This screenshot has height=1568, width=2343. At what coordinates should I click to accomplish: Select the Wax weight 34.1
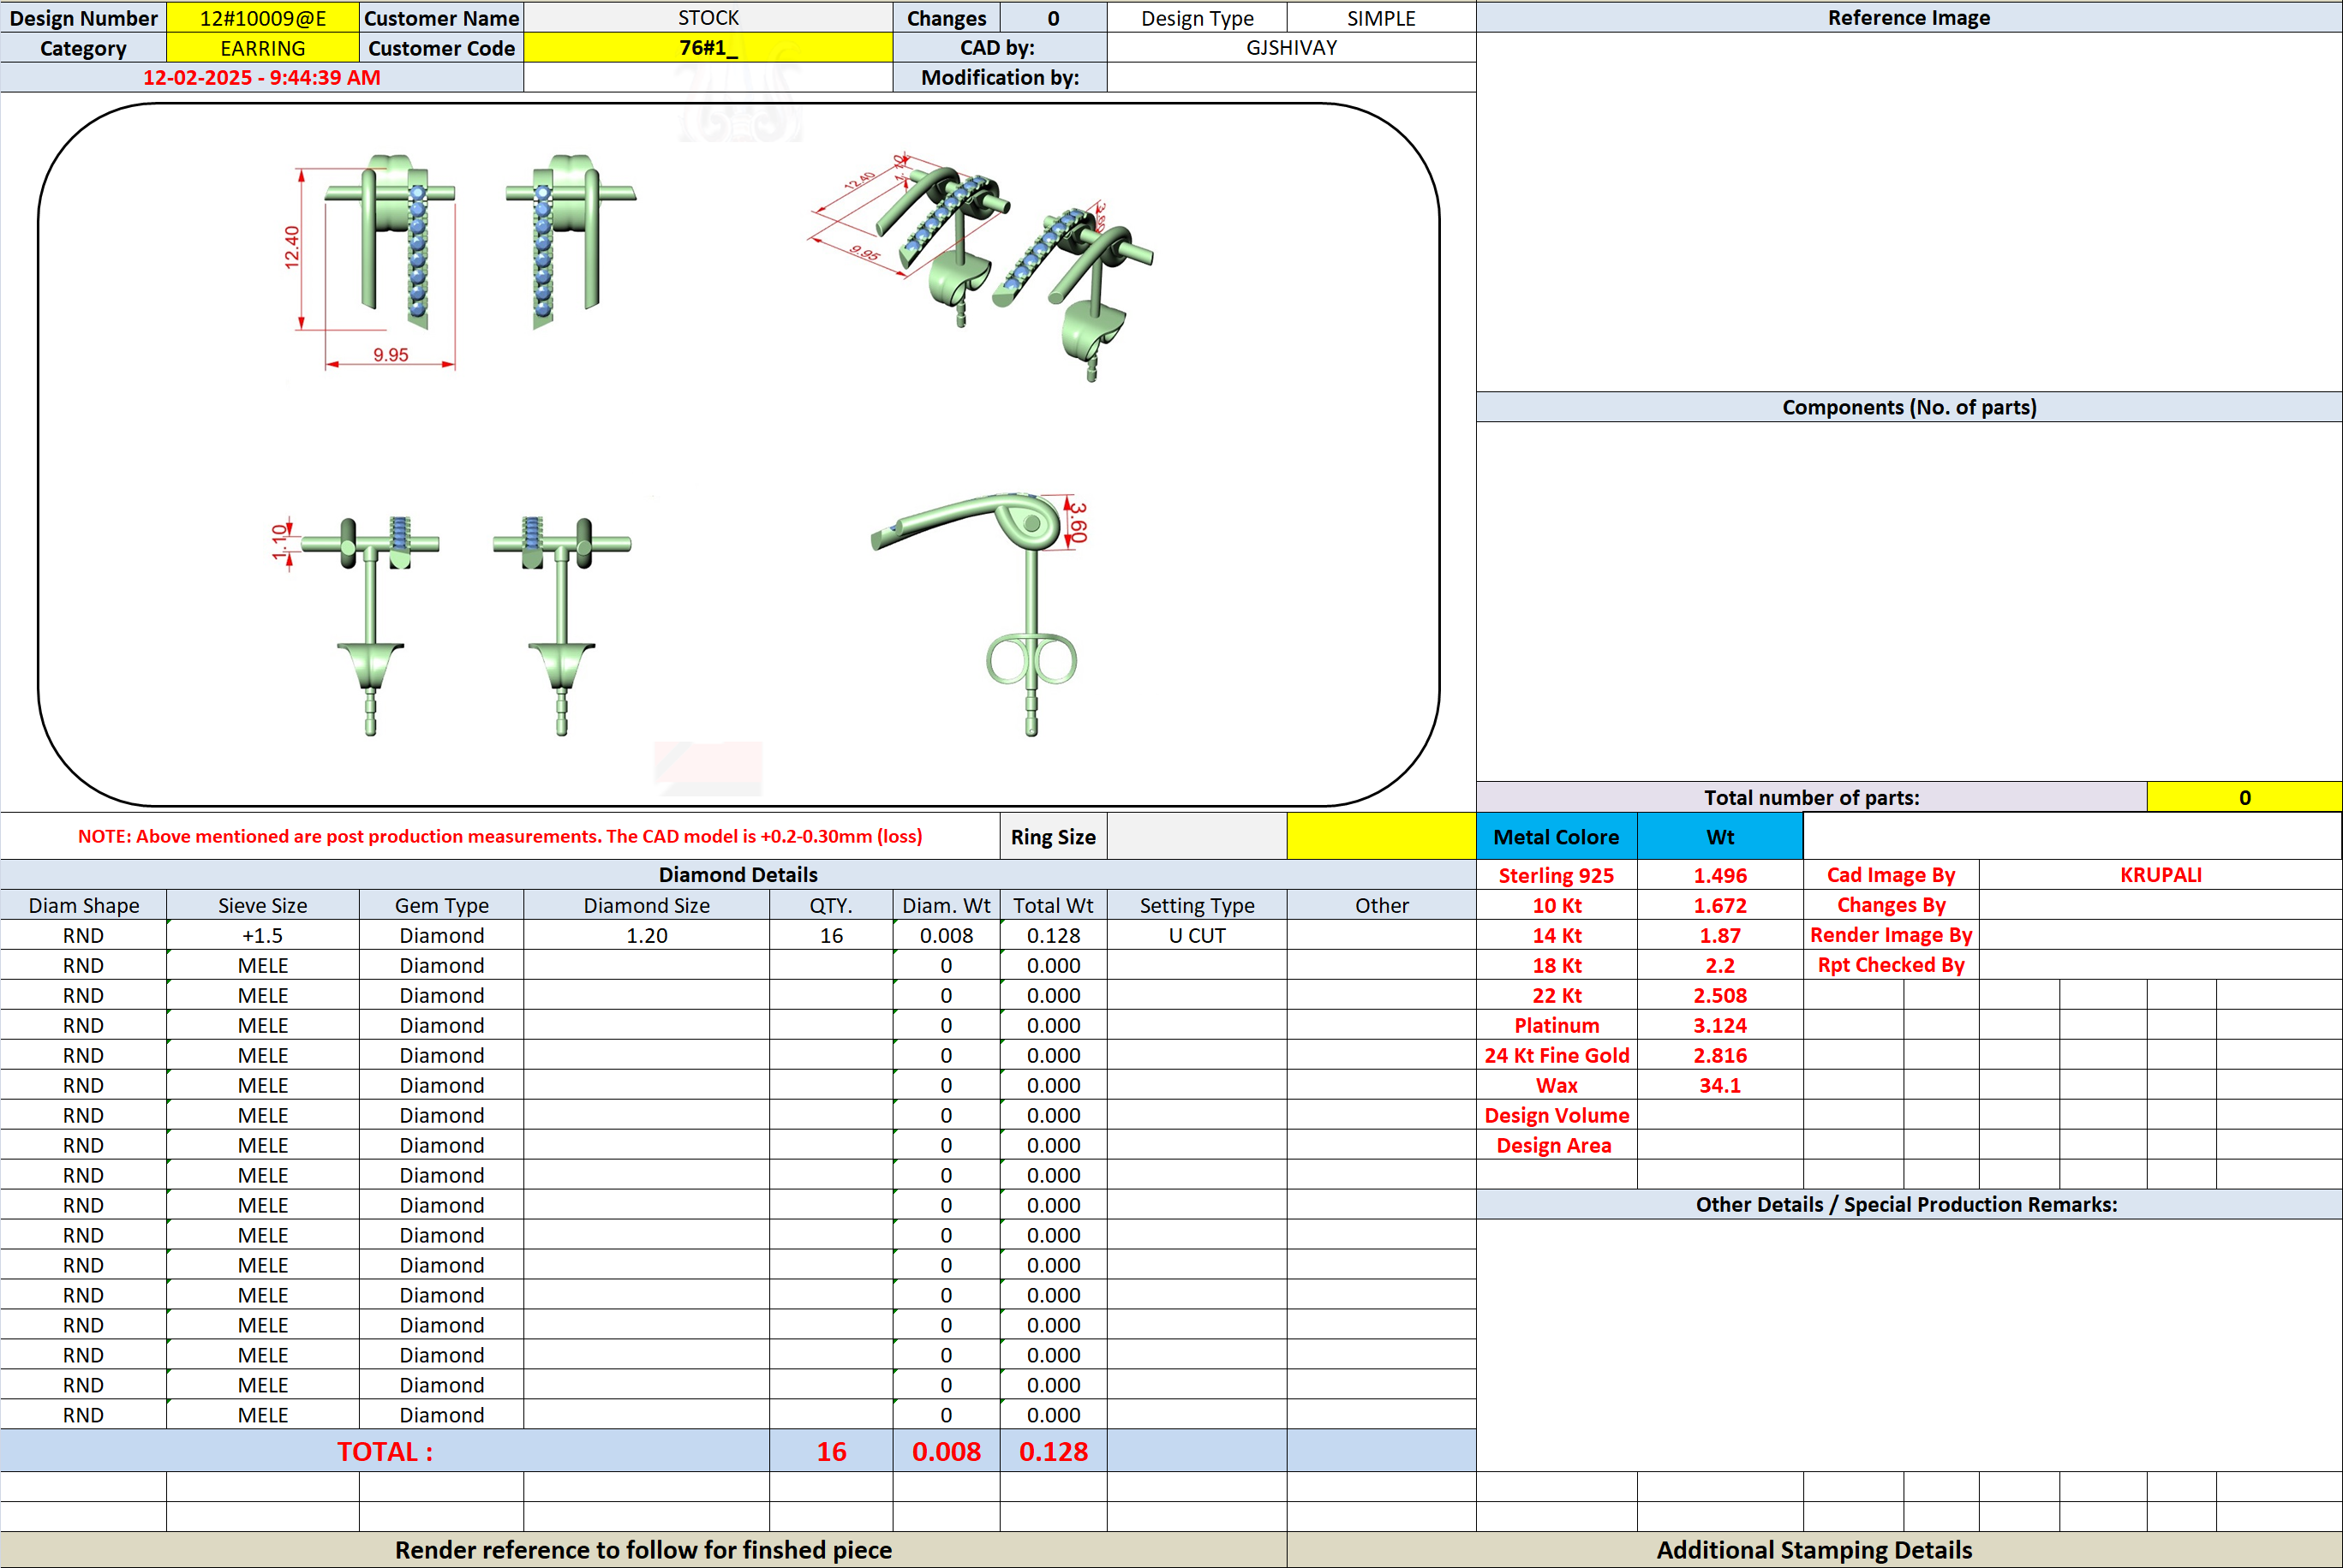(1719, 1085)
